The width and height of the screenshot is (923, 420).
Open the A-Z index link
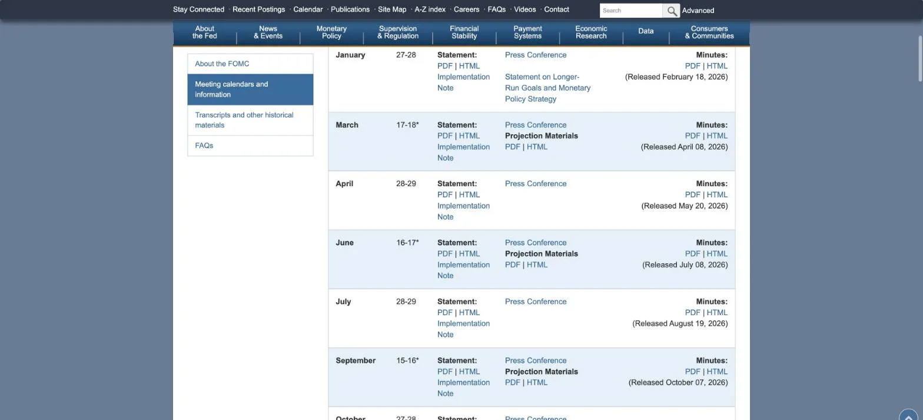point(430,9)
